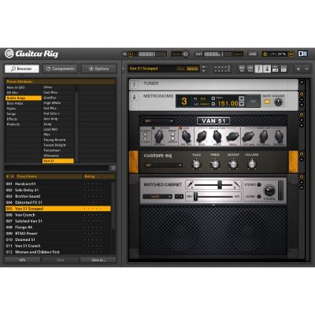Click the Info button at the bottom
The width and height of the screenshot is (315, 315).
tap(22, 260)
